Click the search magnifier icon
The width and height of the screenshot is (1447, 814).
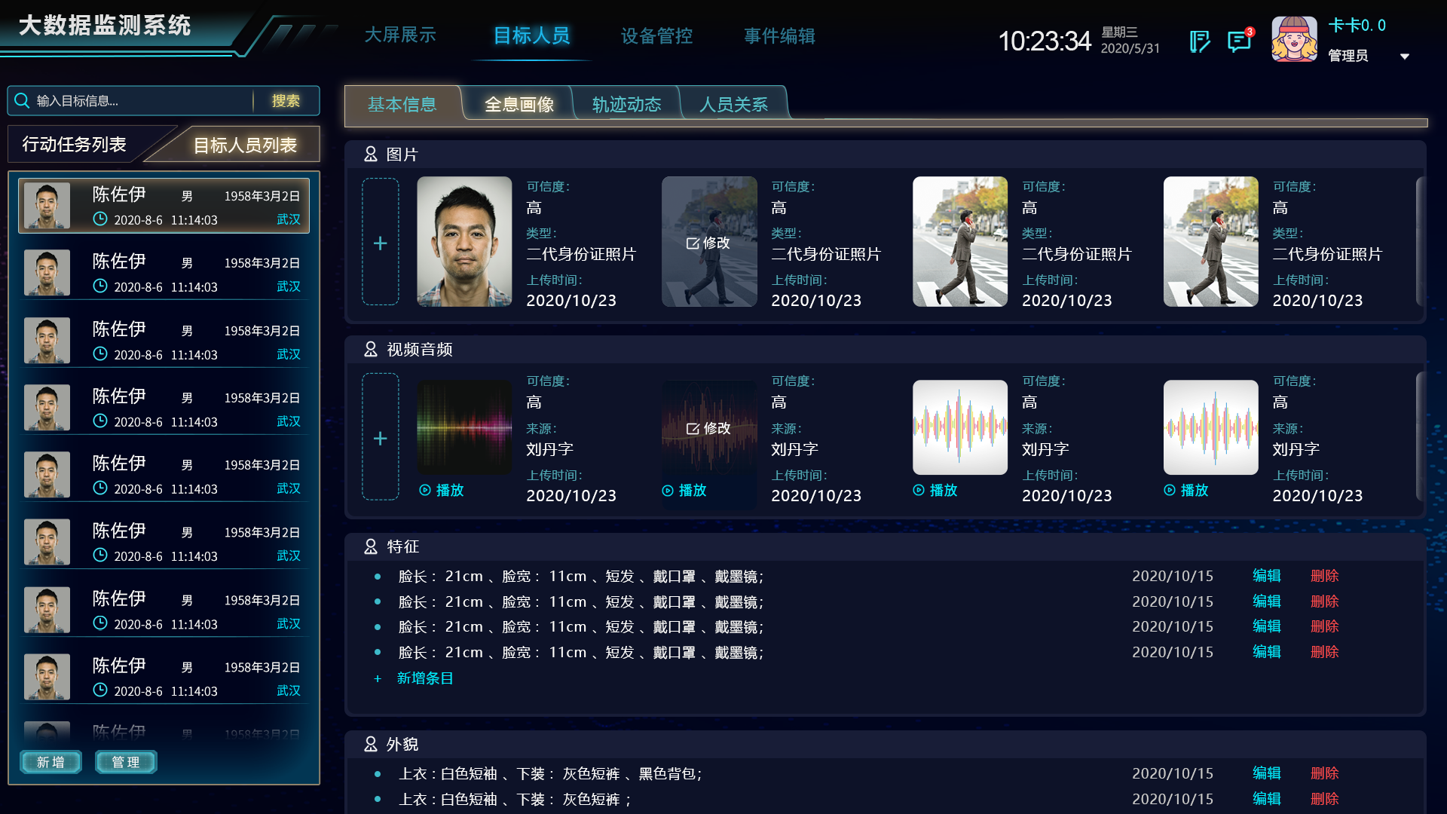coord(22,100)
